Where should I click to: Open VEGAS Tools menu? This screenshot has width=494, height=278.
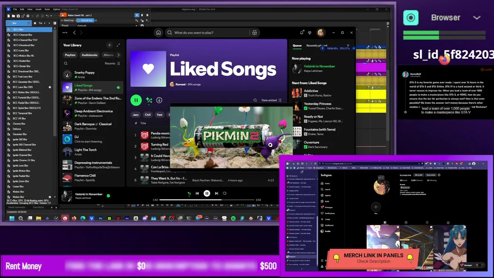pyautogui.click(x=47, y=9)
